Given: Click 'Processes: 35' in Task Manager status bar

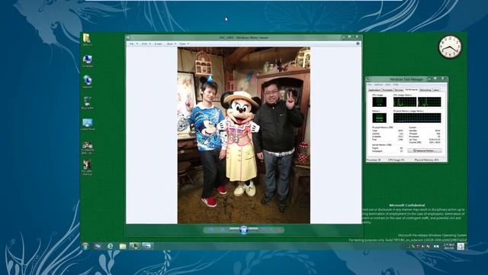Looking at the screenshot, I should [374, 160].
